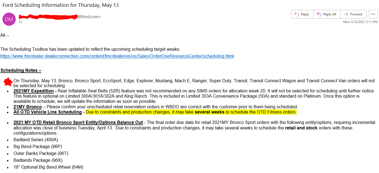Open the more actions ellipsis menu
Image resolution: width=379 pixels, height=173 pixels.
pos(373,14)
